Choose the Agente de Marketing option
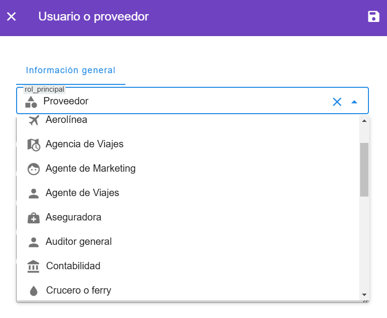This screenshot has width=387, height=318. [x=90, y=169]
